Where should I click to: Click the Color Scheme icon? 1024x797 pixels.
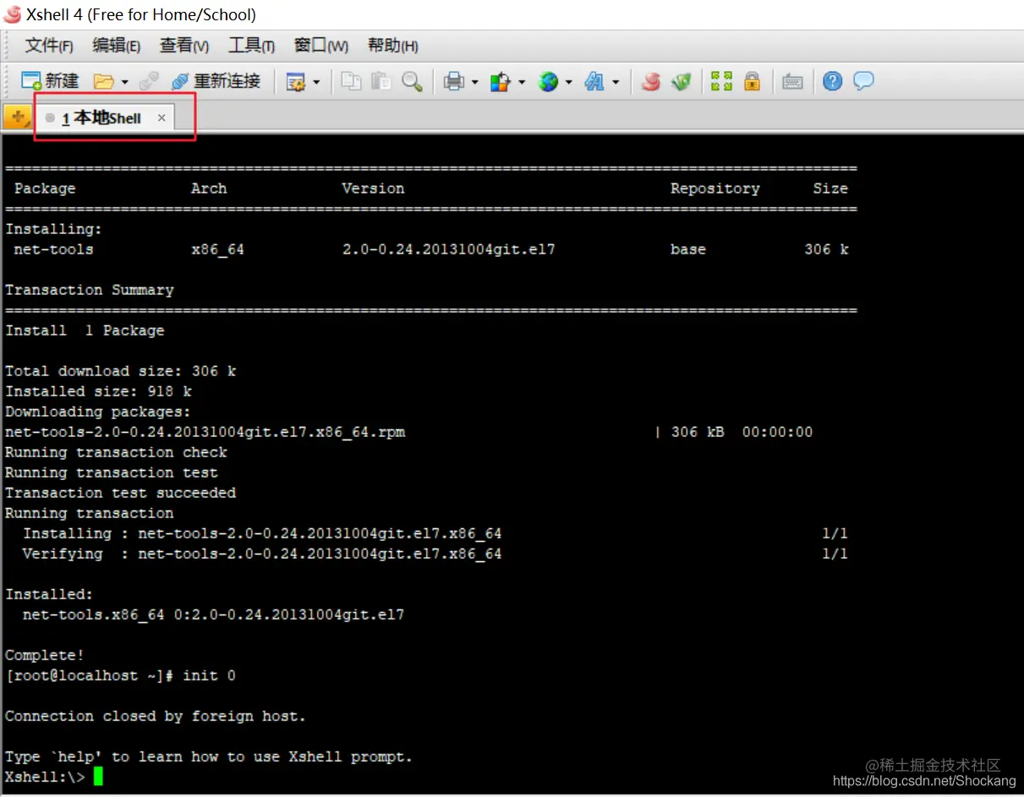[501, 81]
